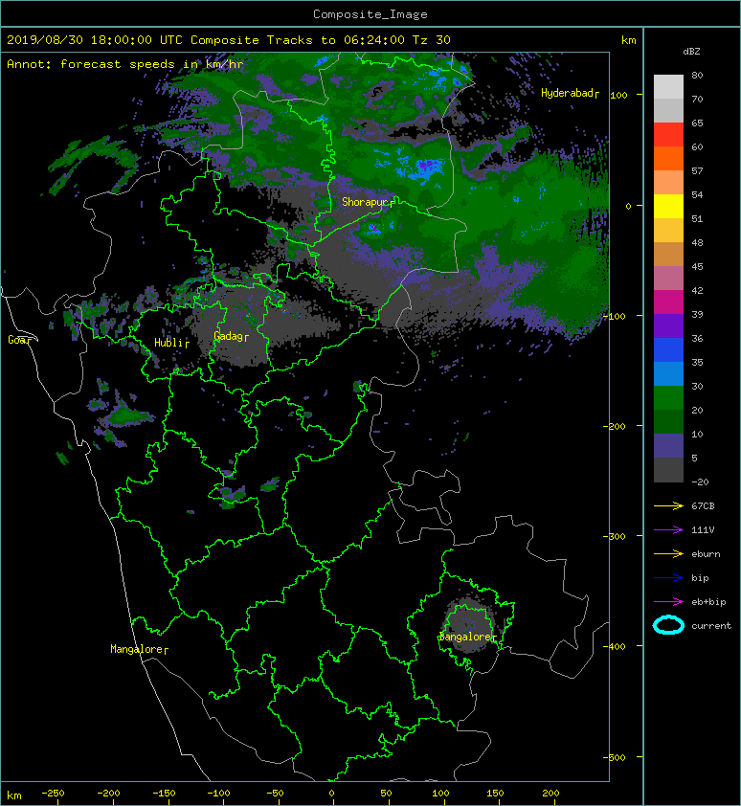The image size is (741, 806).
Task: Click the yellow 67CB track arrow in legend
Action: 668,506
